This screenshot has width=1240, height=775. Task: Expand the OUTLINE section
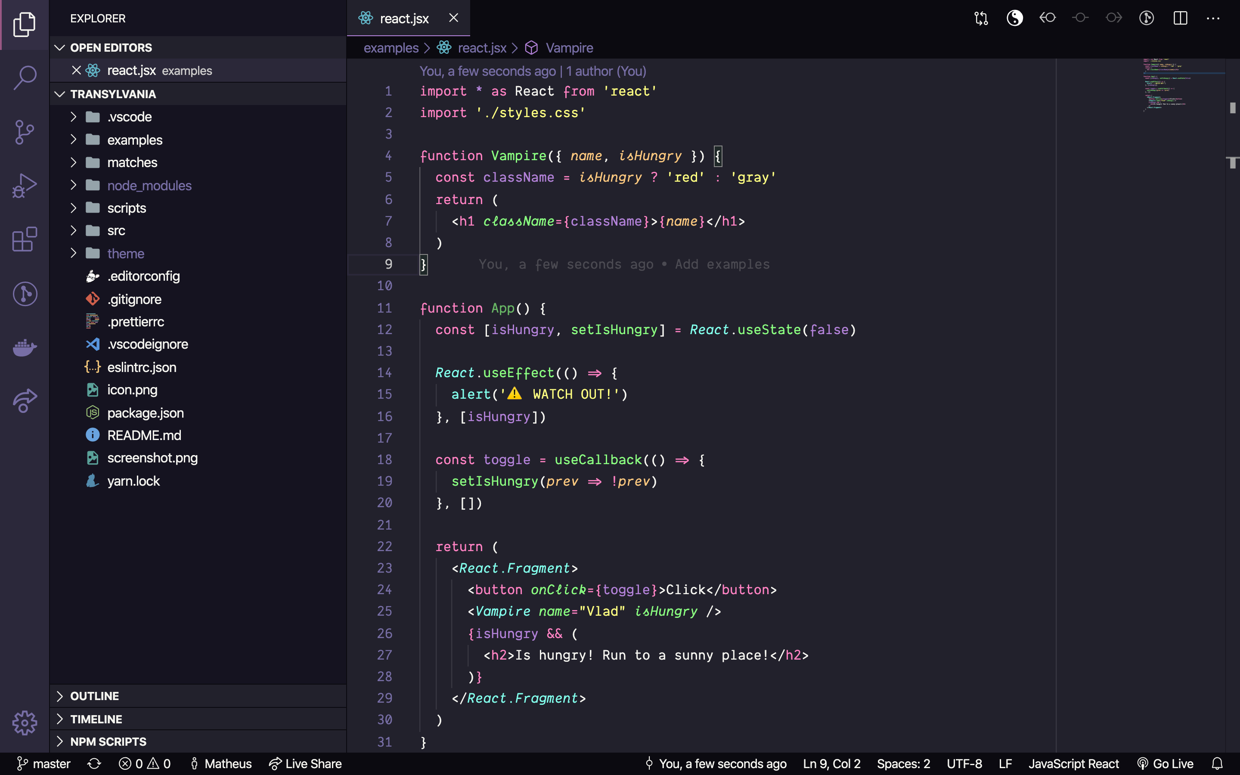pyautogui.click(x=94, y=696)
